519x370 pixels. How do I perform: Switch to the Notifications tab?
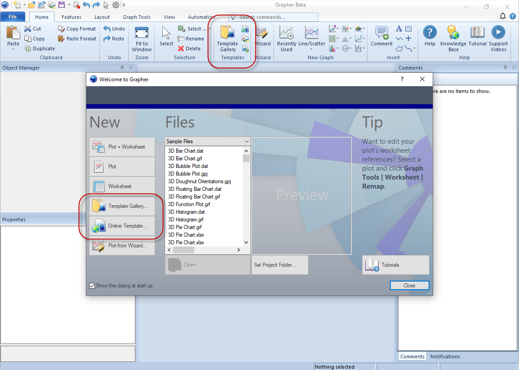445,357
